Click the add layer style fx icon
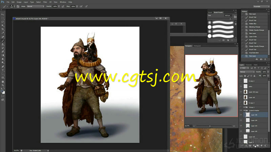This screenshot has height=152, width=271. (x=246, y=146)
